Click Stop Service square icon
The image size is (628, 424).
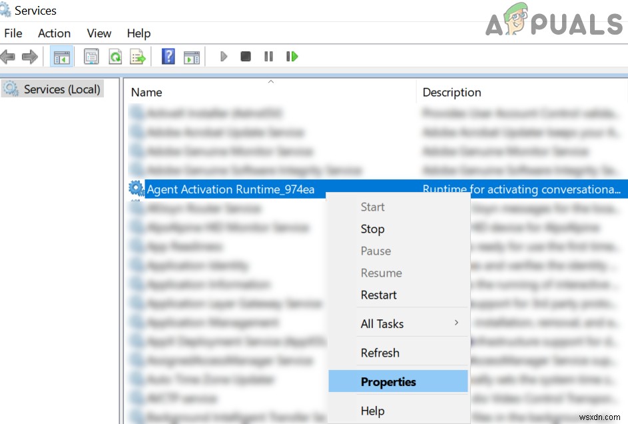[x=246, y=57]
